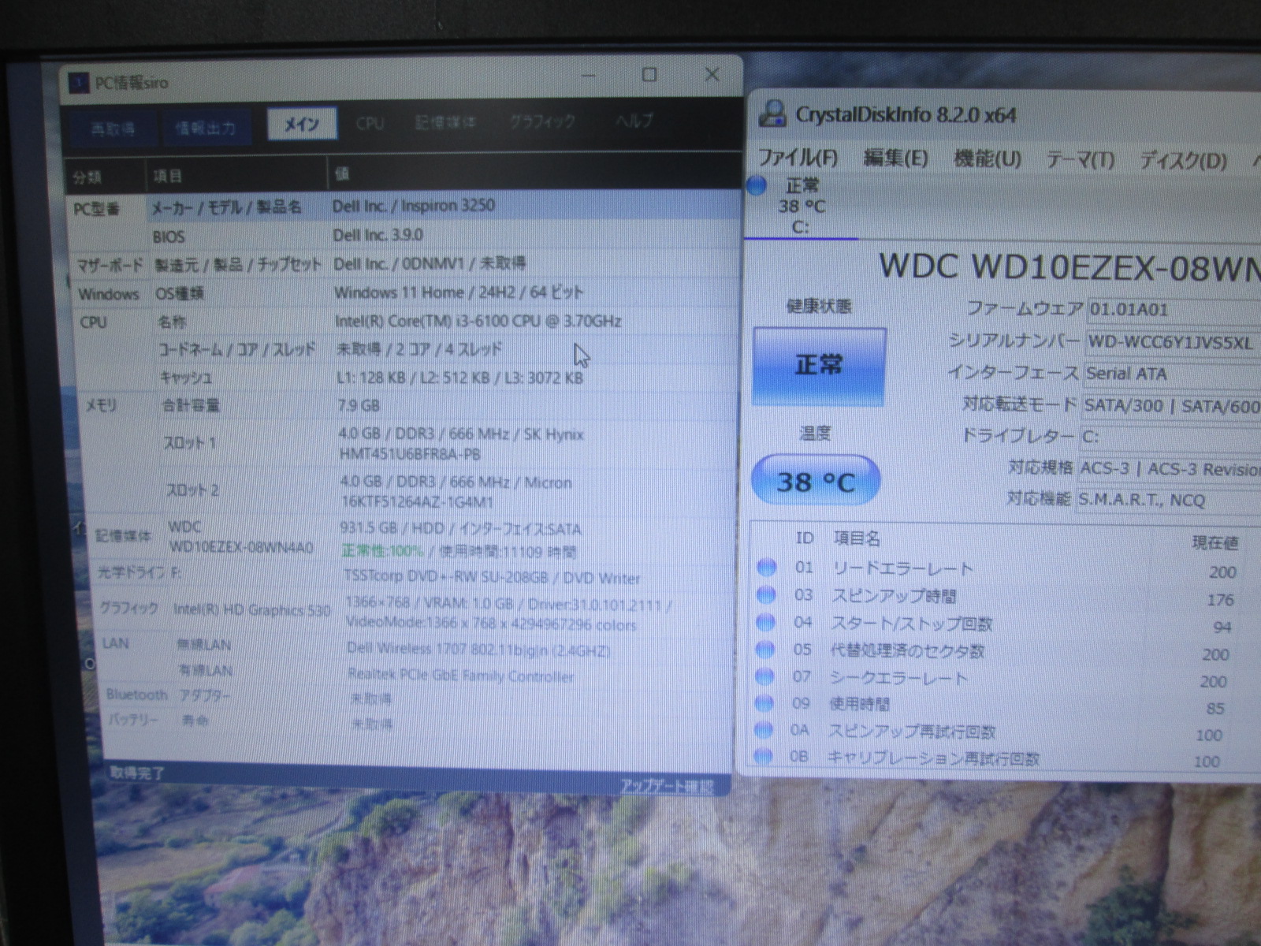Screen dimensions: 1261x946
Task: Select the メイン tab
Action: [302, 124]
